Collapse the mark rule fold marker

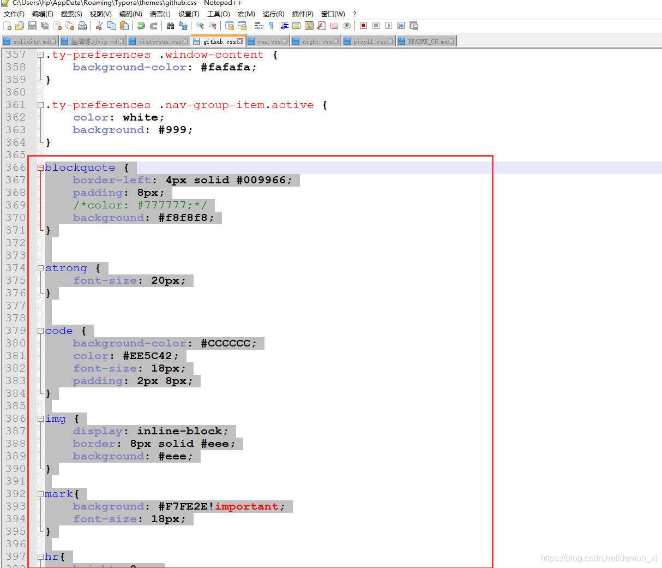[x=40, y=494]
